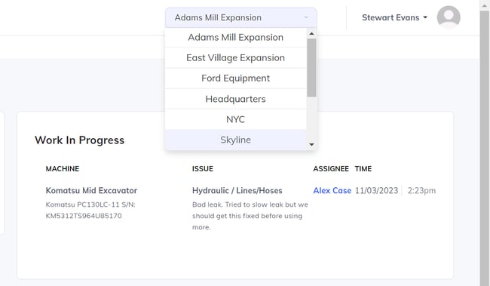This screenshot has width=490, height=286.
Task: Select Adams Mill Expansion from the list
Action: pos(236,37)
